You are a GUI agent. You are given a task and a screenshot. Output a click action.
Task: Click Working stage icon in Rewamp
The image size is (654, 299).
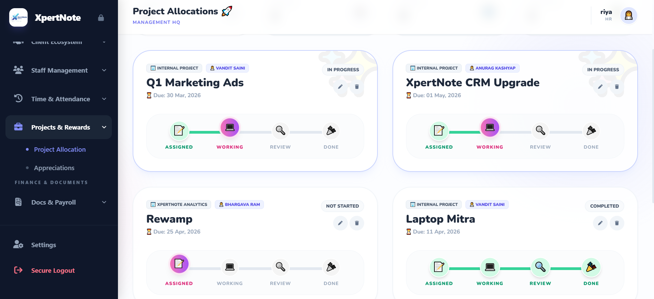[x=230, y=267]
